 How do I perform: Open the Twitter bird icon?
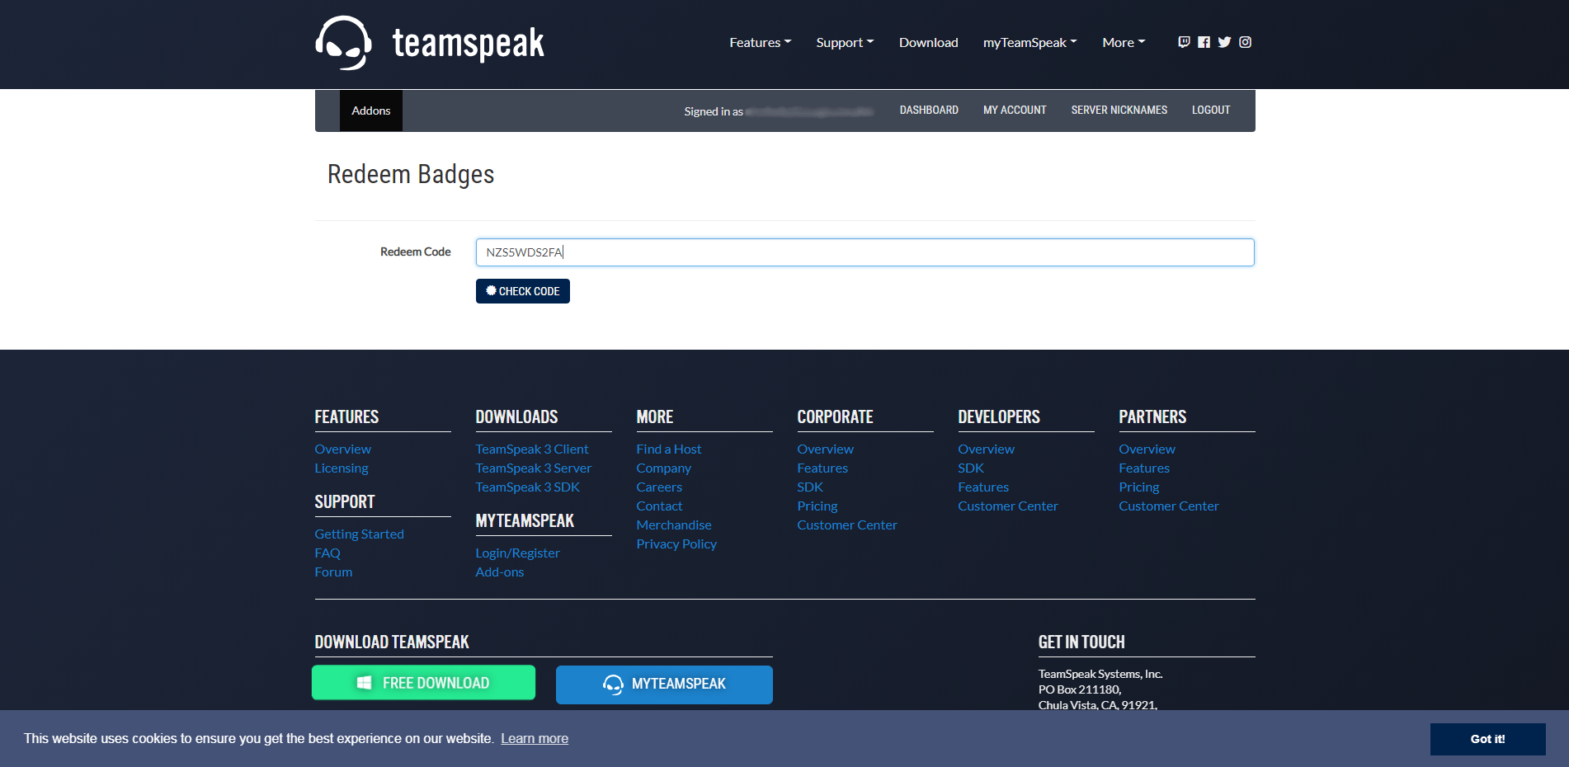[1224, 42]
